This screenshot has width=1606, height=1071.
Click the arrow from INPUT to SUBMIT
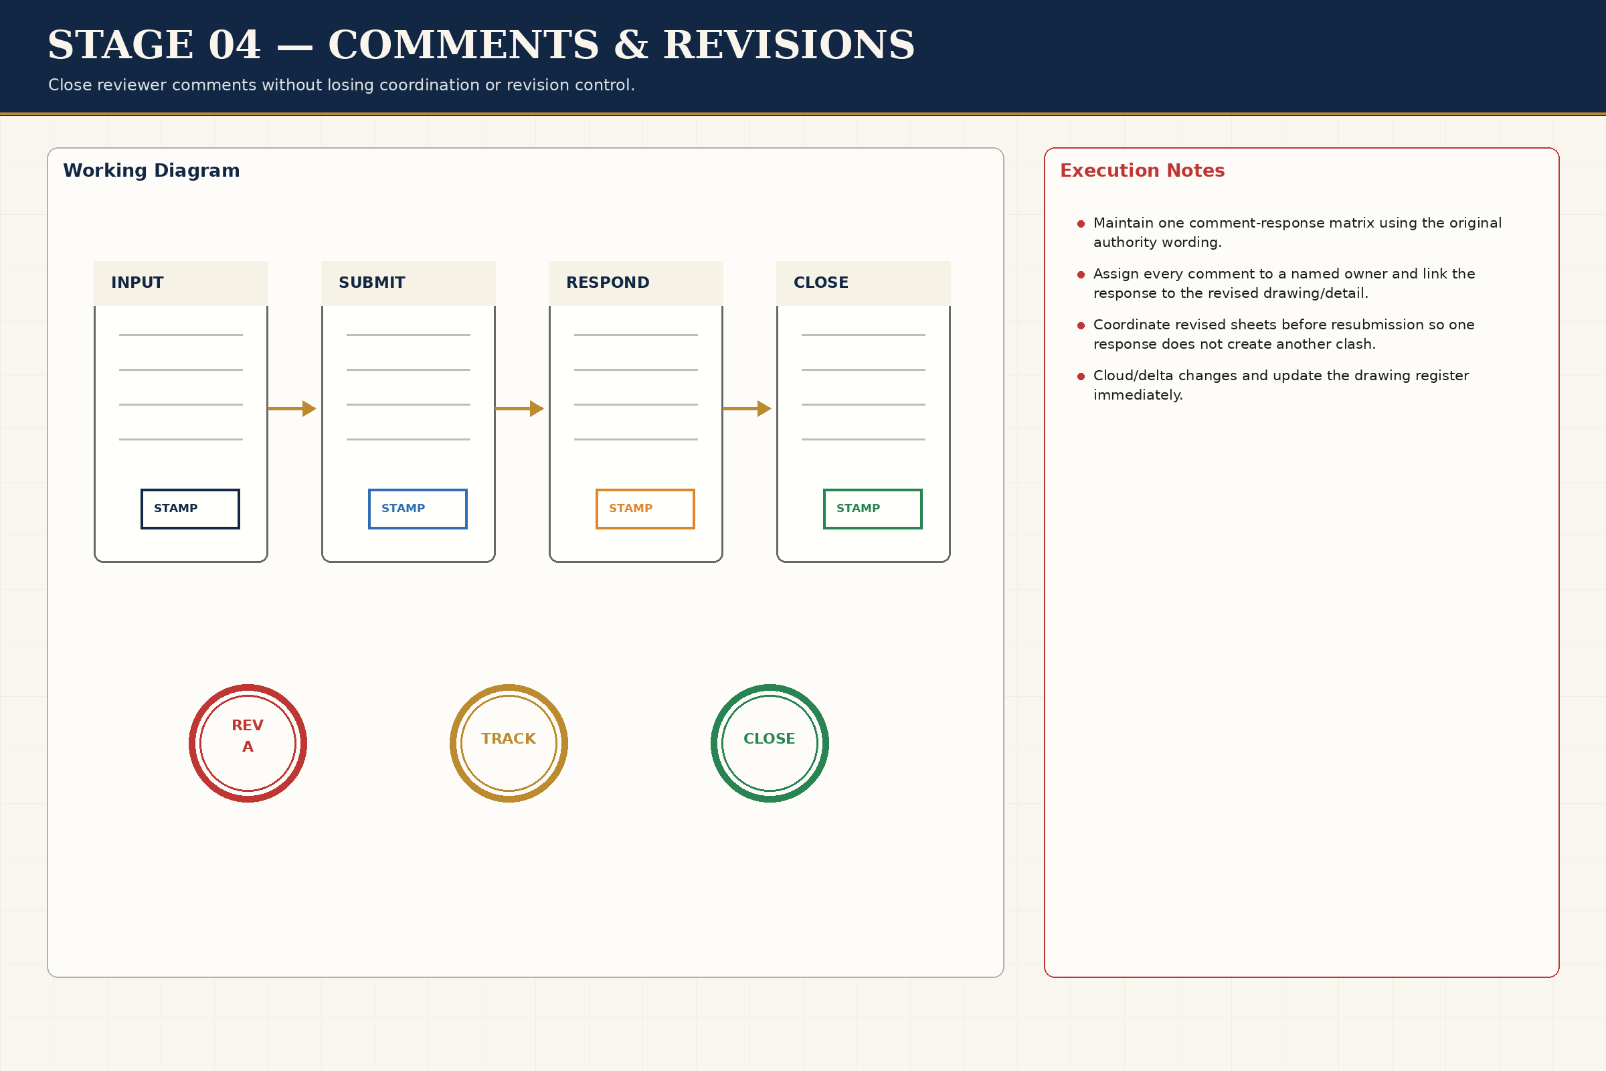pos(292,408)
